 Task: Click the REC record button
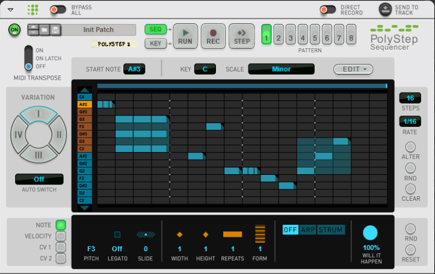point(213,36)
